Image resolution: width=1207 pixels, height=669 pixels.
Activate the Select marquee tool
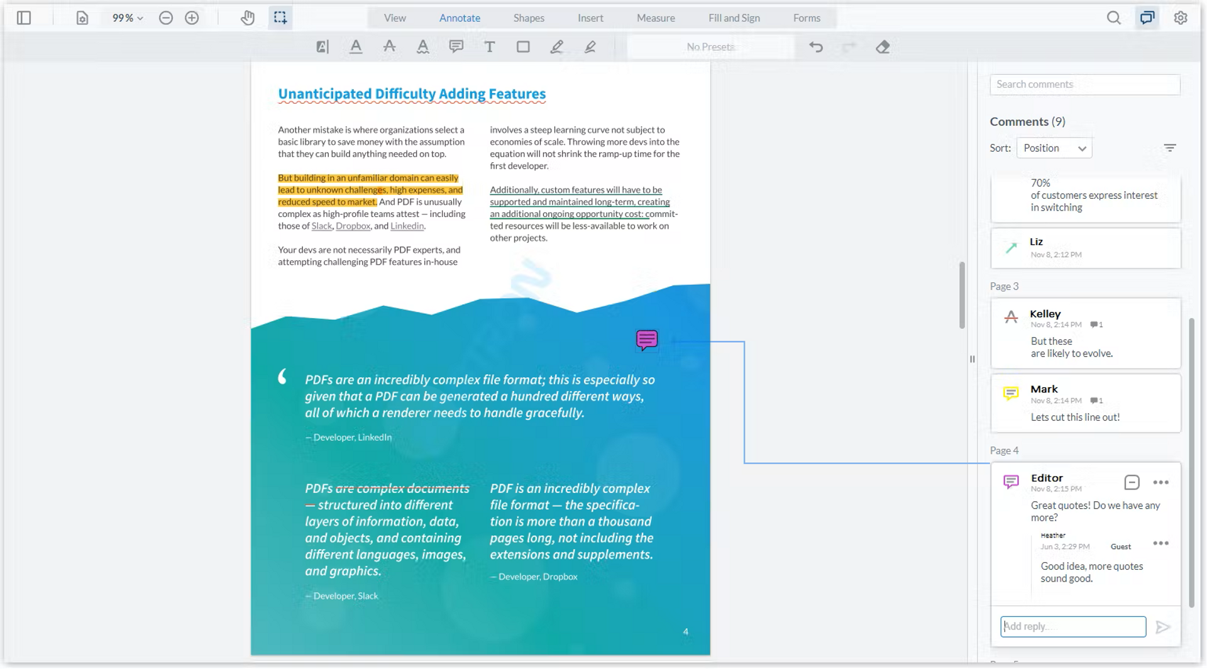pos(280,18)
